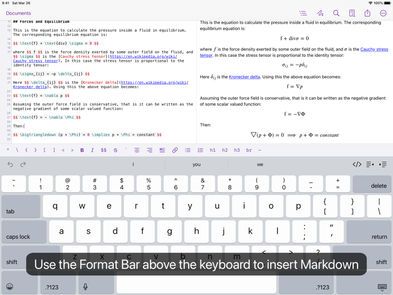Open the table of contents outline icon
The image size is (393, 295).
303,13
